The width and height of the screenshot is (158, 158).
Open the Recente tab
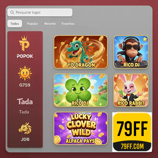(50, 24)
